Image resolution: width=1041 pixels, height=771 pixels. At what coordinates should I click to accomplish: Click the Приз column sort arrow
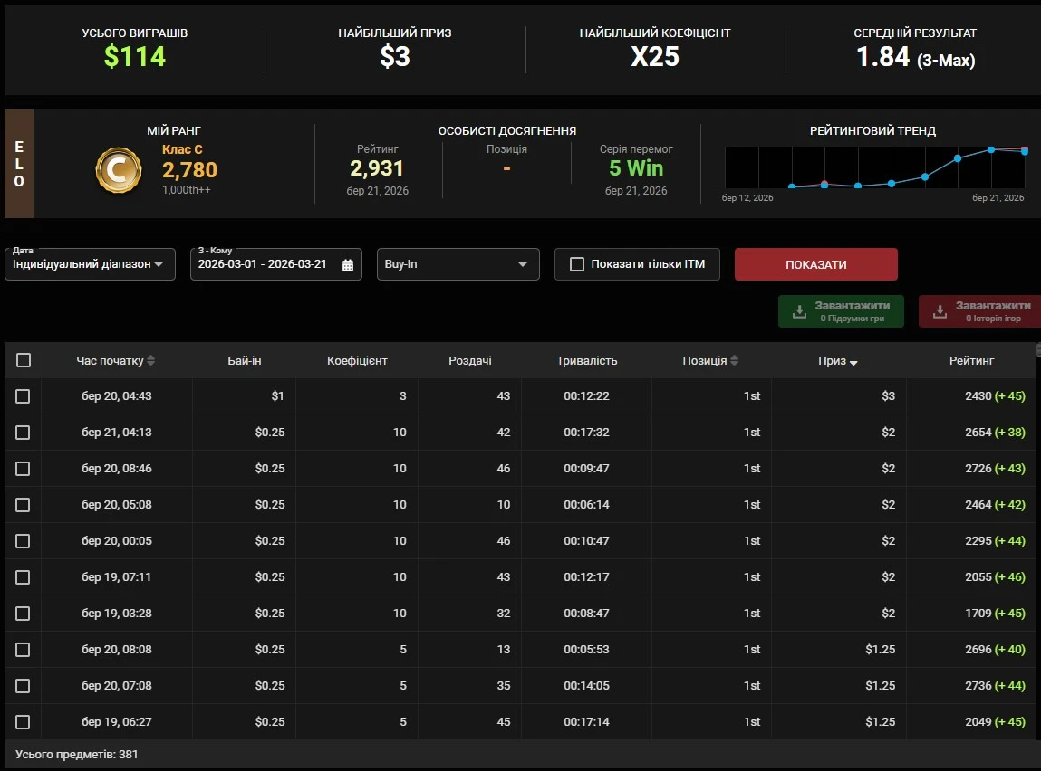click(x=853, y=362)
